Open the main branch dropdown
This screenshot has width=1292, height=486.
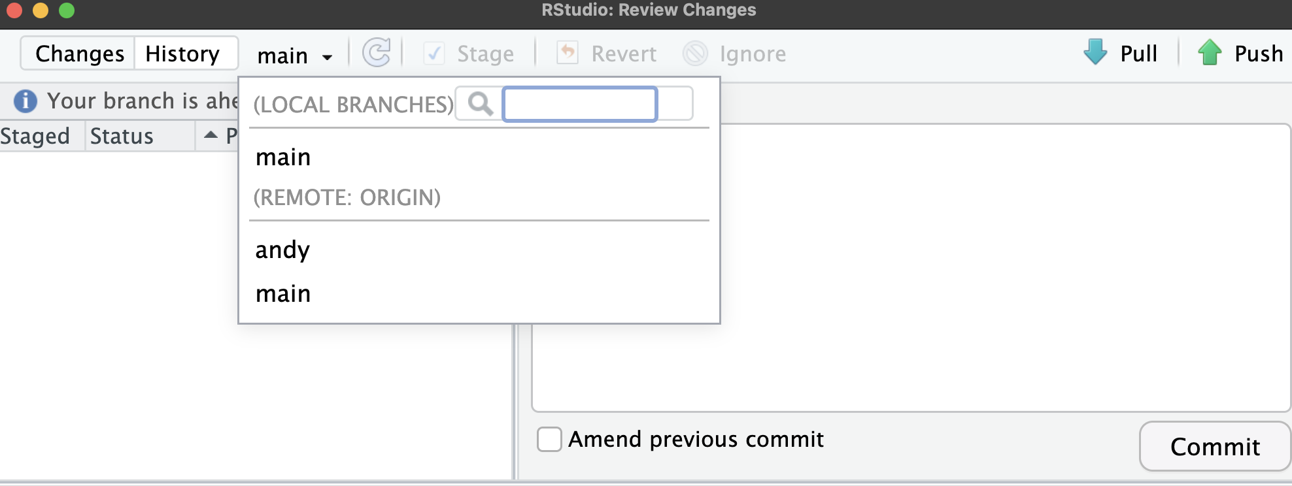pyautogui.click(x=295, y=56)
